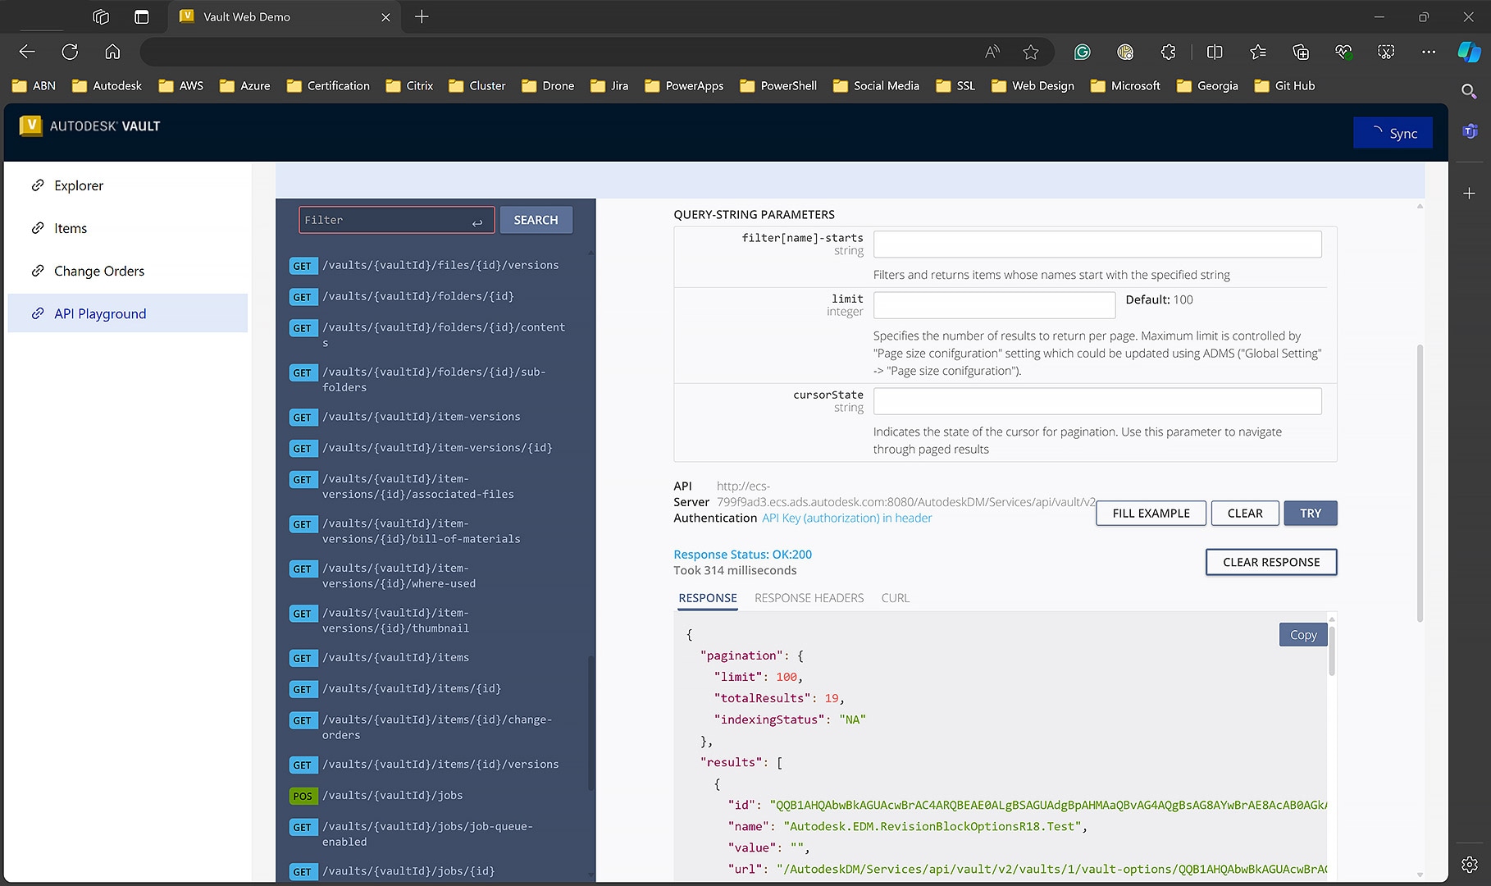Open the Git Hub favorites folder

pyautogui.click(x=1284, y=85)
